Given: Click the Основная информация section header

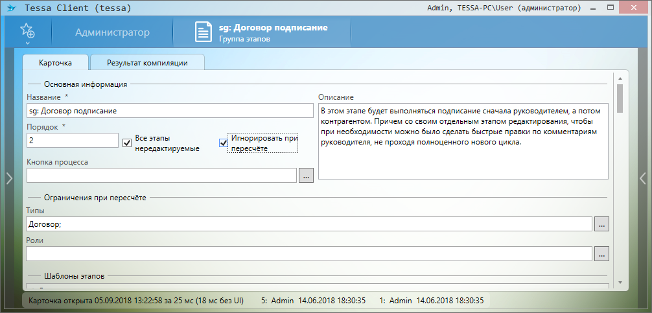Looking at the screenshot, I should click(x=86, y=84).
